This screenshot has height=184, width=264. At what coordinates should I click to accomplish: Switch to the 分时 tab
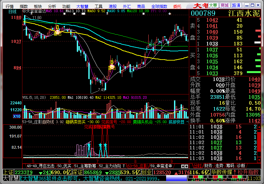click(x=197, y=166)
